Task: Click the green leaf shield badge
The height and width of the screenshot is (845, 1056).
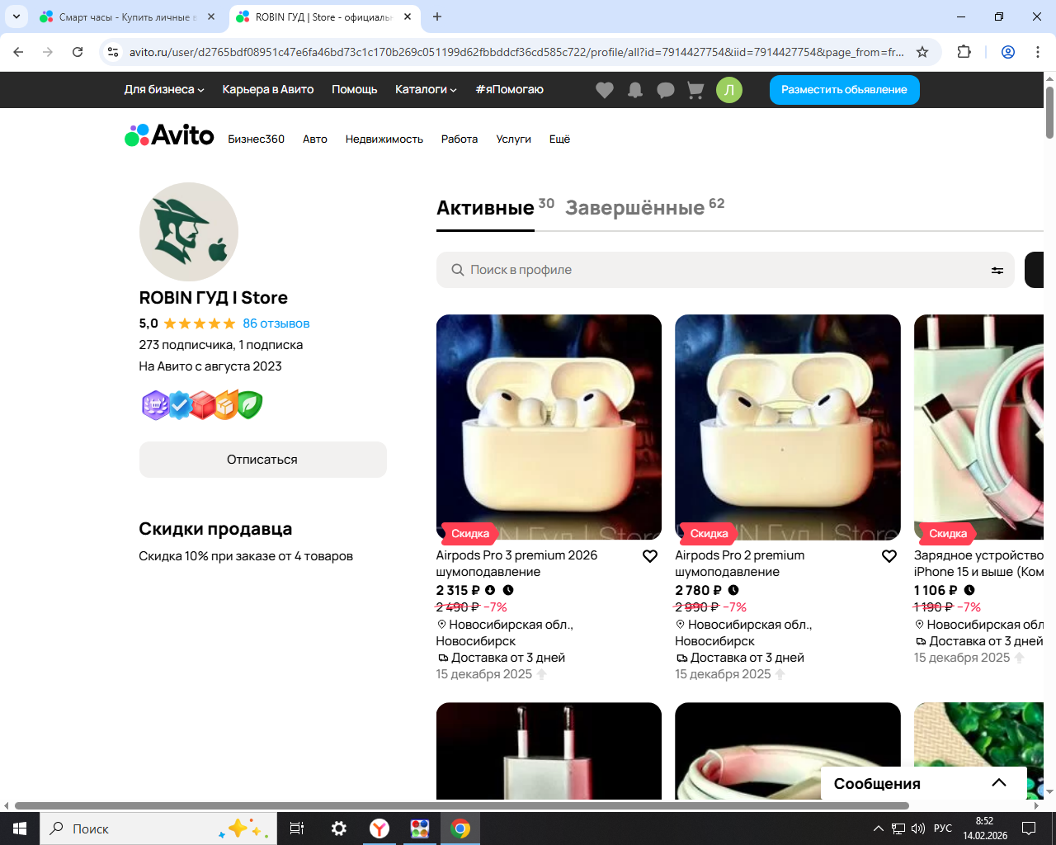Action: pos(249,405)
